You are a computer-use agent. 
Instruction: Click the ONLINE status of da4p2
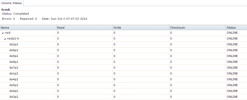(232, 79)
